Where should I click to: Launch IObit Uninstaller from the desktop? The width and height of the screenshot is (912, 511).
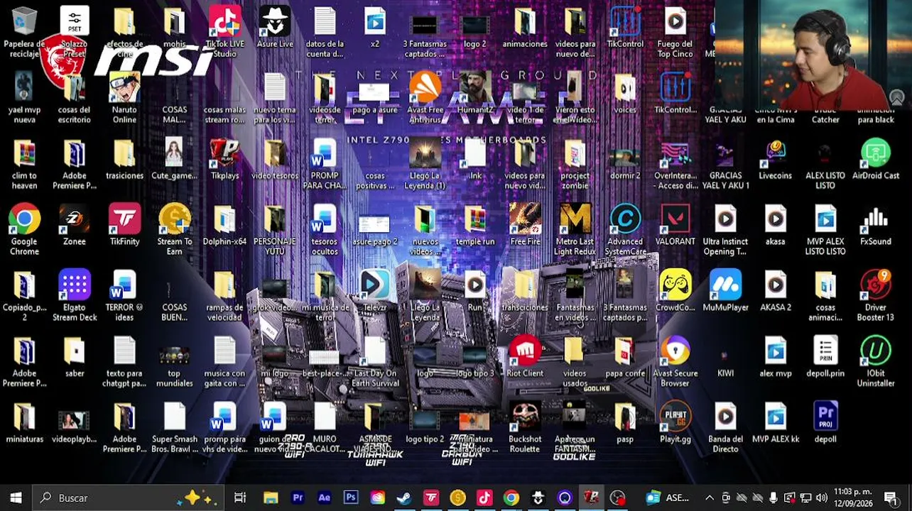pos(876,362)
